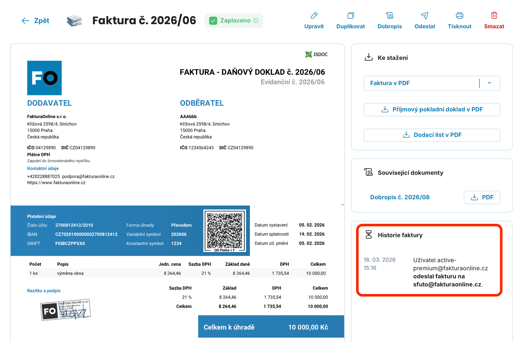Delete the invoice with Smazat trash icon
The image size is (526, 342).
coord(494,16)
